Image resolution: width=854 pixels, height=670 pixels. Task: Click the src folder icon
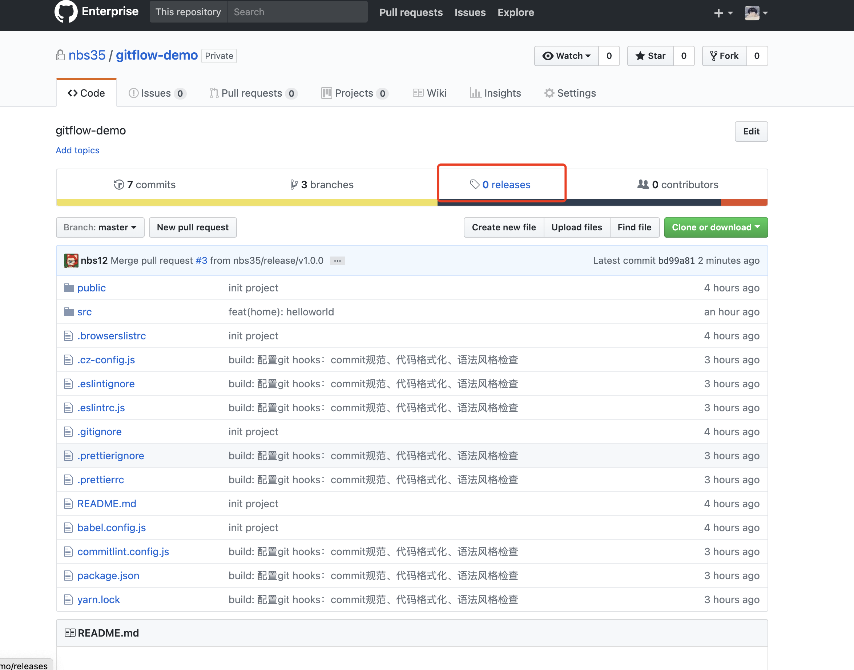click(x=69, y=312)
